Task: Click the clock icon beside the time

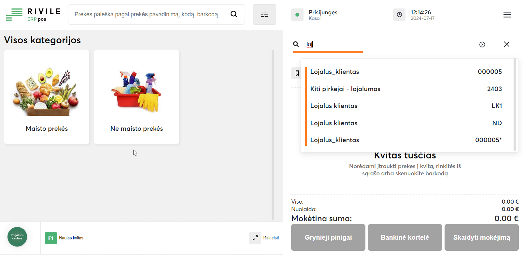Action: 399,15
